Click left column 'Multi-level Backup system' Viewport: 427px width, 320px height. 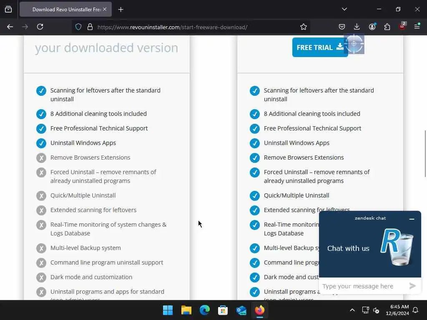pyautogui.click(x=85, y=248)
